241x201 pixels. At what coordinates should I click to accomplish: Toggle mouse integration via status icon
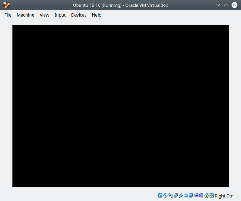[207, 196]
